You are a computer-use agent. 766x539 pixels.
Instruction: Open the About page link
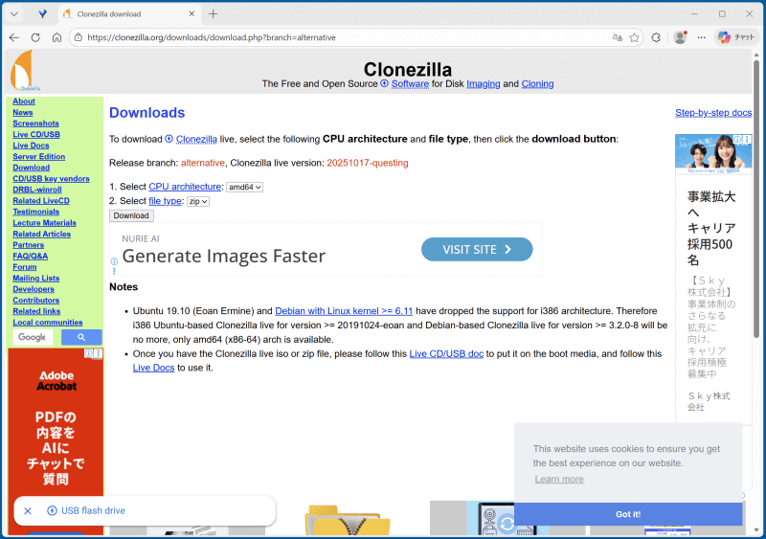tap(24, 101)
